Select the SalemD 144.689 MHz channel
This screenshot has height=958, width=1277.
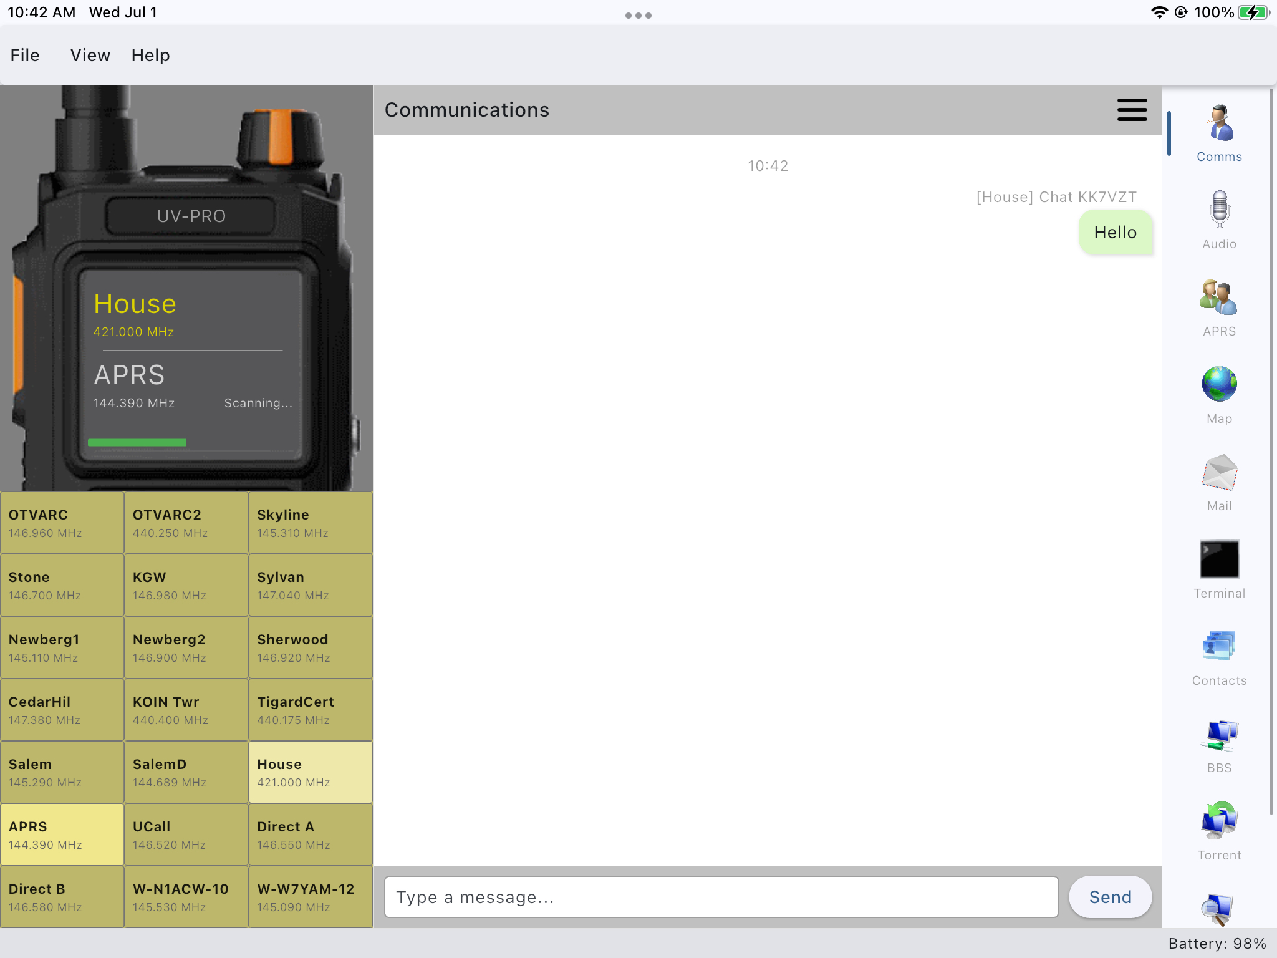click(x=186, y=772)
